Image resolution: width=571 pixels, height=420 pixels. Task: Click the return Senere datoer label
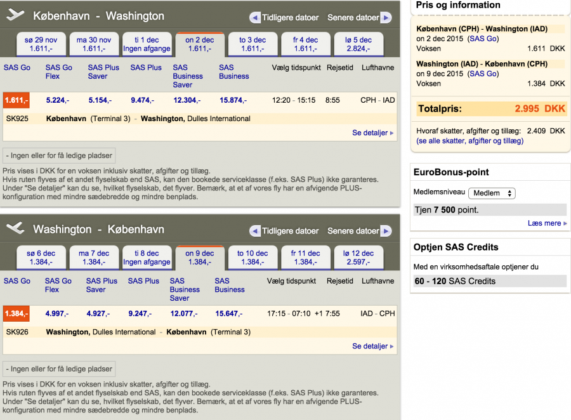353,231
